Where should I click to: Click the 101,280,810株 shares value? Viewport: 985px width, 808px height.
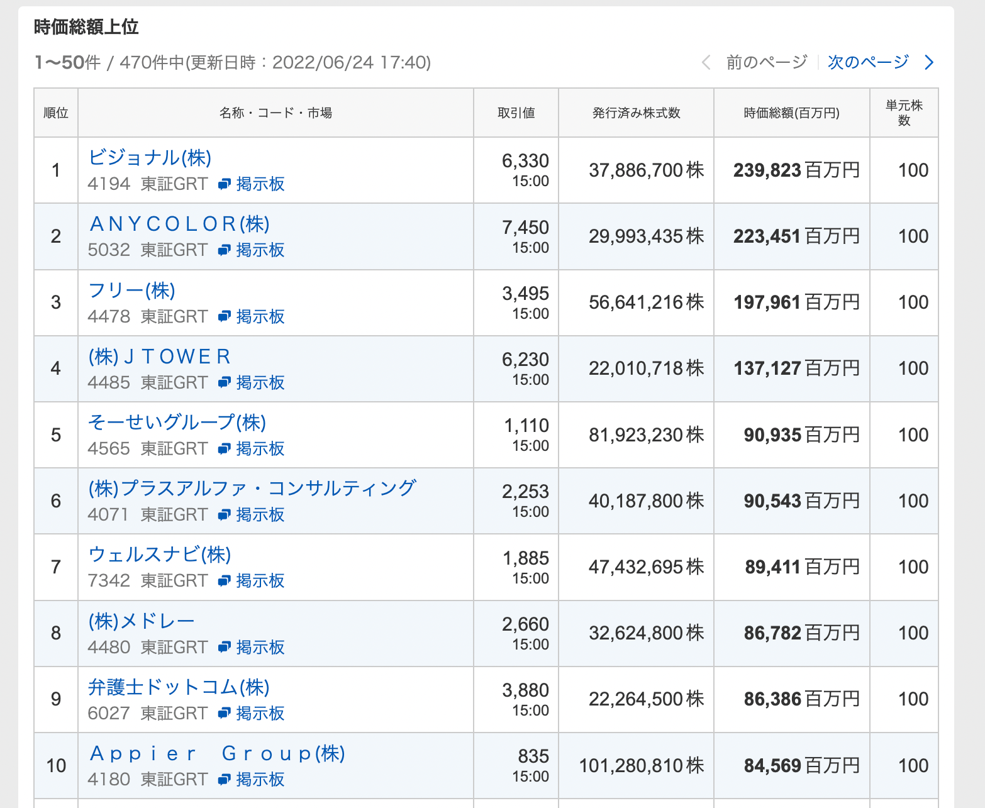[641, 765]
